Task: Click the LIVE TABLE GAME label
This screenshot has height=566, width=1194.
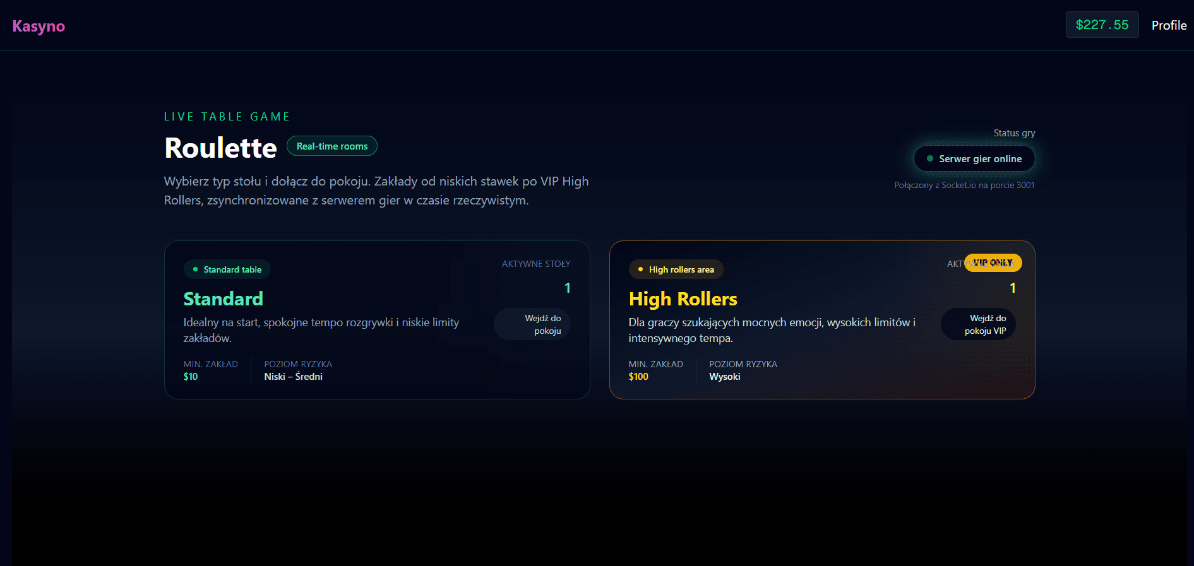Action: [227, 117]
